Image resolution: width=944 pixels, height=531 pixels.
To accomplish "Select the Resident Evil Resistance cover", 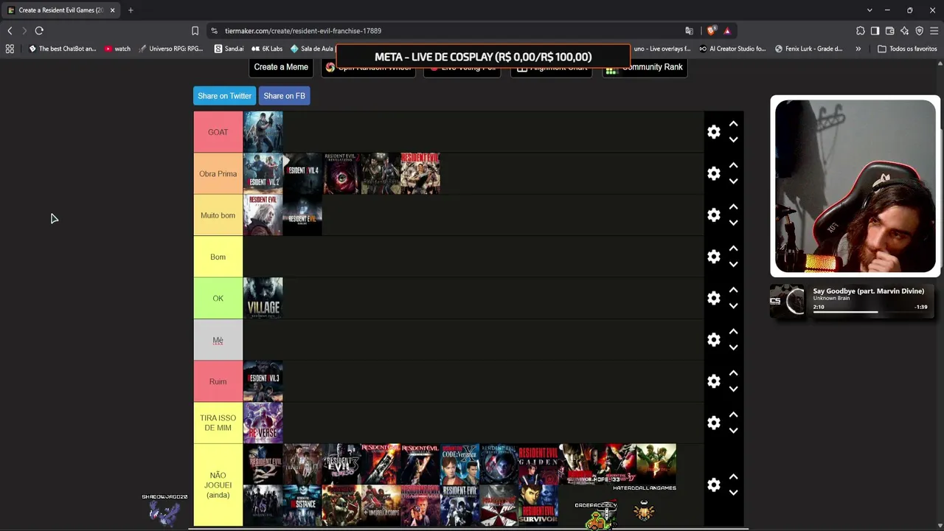I will click(302, 505).
